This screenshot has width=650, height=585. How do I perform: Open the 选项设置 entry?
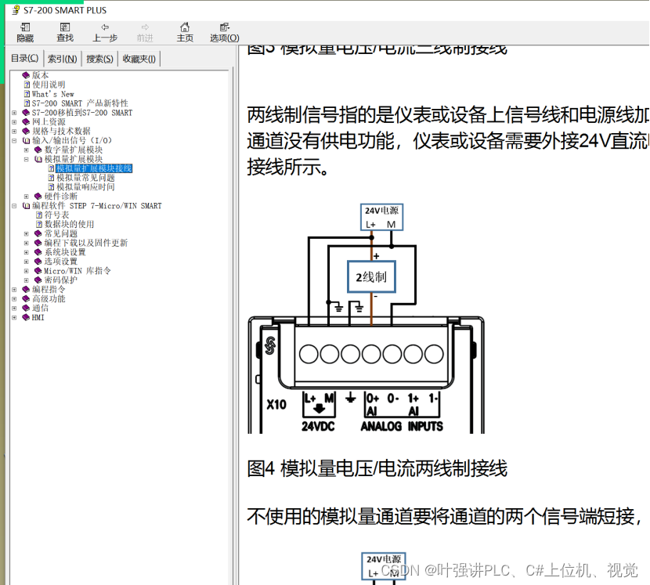(x=61, y=262)
